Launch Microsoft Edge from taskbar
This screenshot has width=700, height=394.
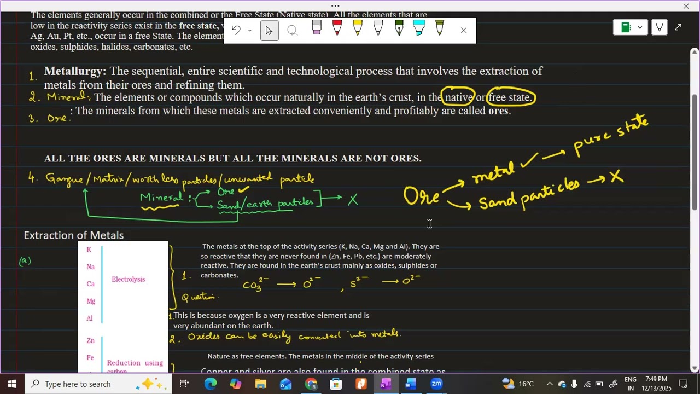point(211,384)
